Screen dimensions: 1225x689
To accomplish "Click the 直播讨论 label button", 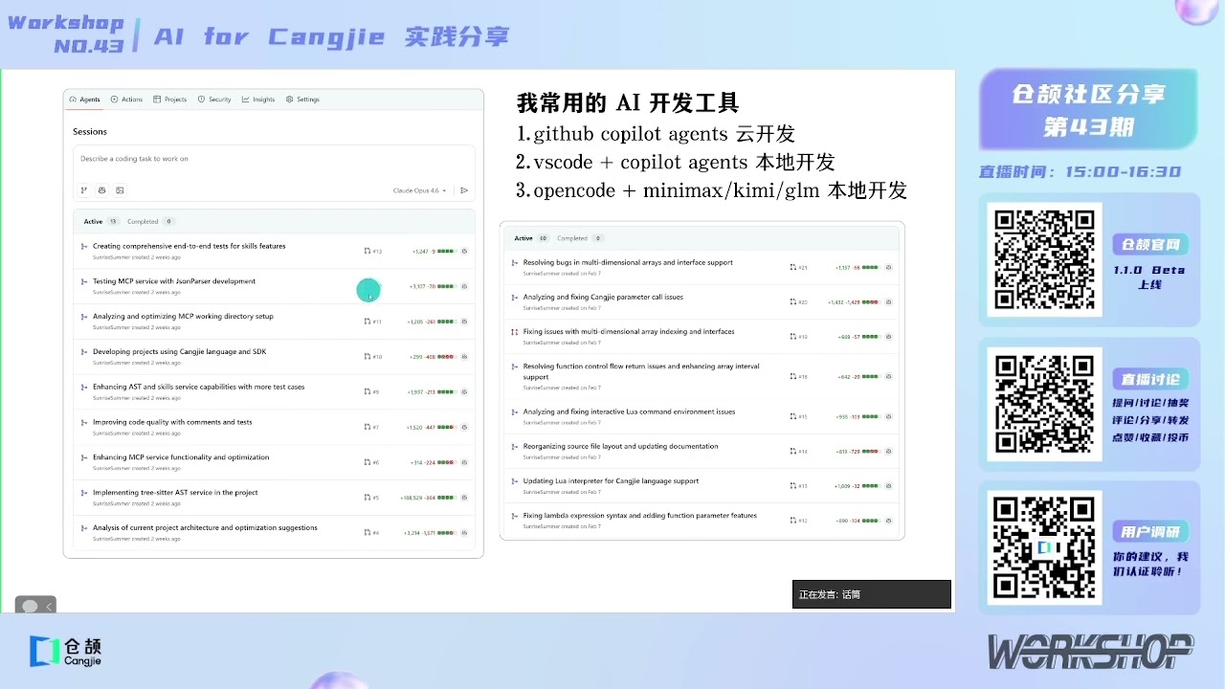I will point(1151,379).
